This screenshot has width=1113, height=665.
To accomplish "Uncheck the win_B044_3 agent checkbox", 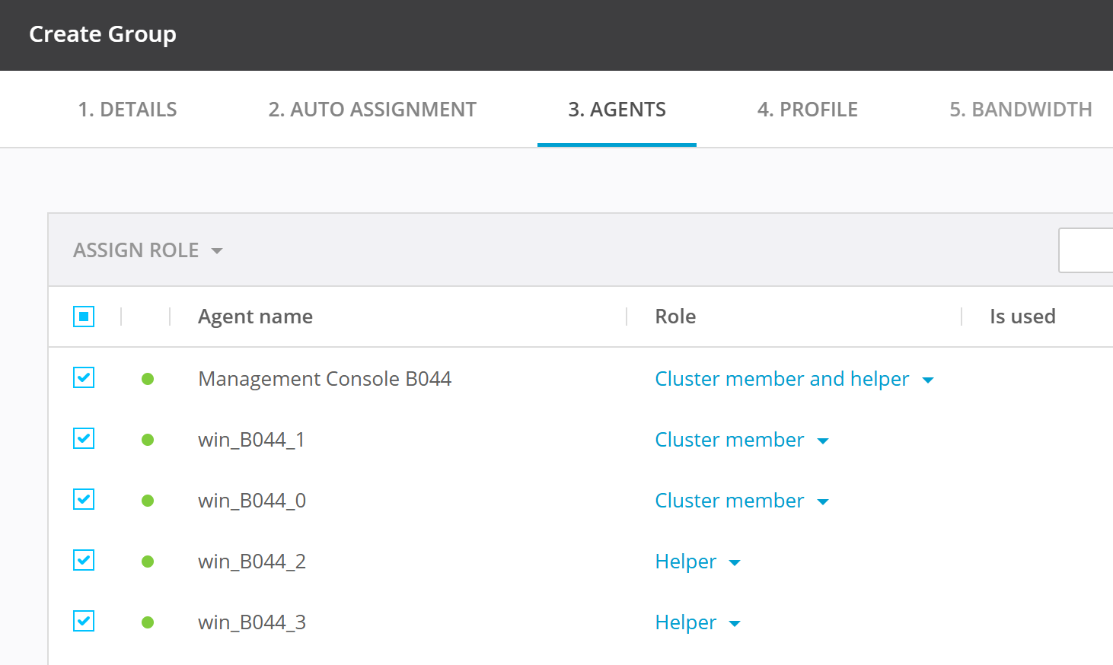I will coord(84,621).
